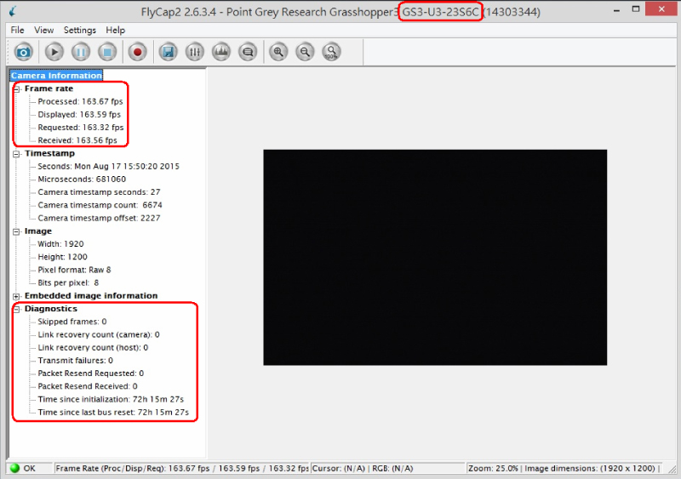The width and height of the screenshot is (681, 479).
Task: Click the camera selection icon
Action: pyautogui.click(x=23, y=52)
